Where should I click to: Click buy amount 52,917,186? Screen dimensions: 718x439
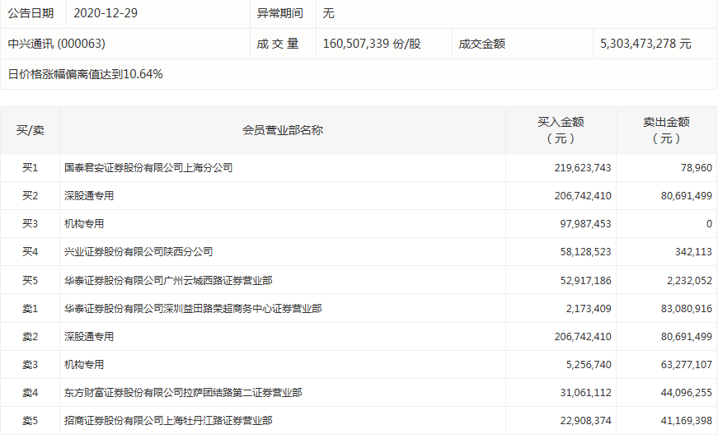[585, 280]
